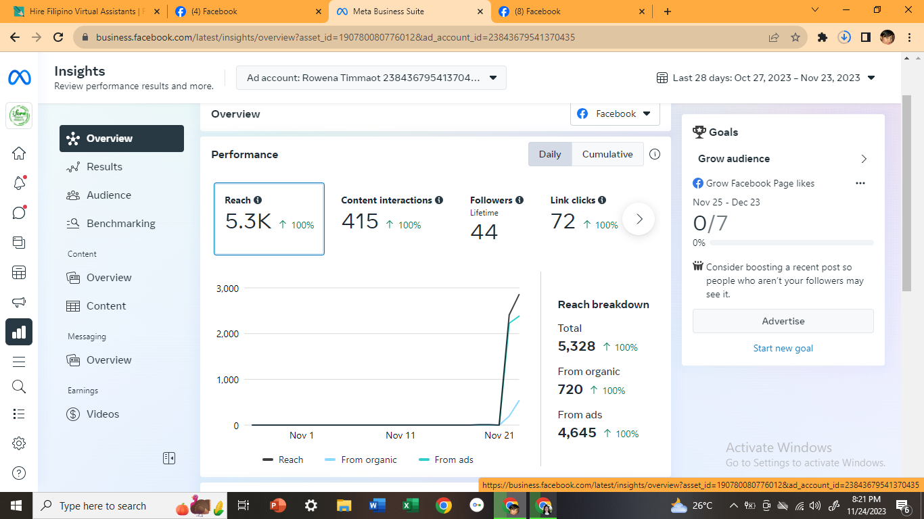The width and height of the screenshot is (924, 519).
Task: Open Excel from the Windows taskbar
Action: click(x=409, y=505)
